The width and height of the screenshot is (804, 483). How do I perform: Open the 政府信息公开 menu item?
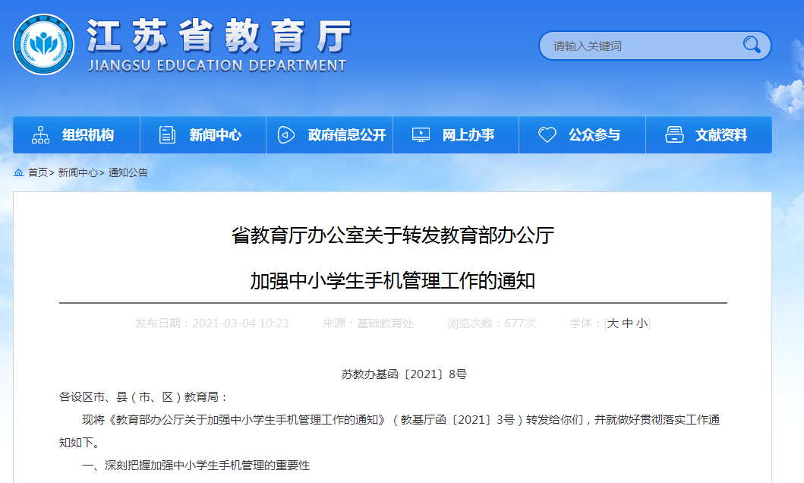tap(329, 135)
